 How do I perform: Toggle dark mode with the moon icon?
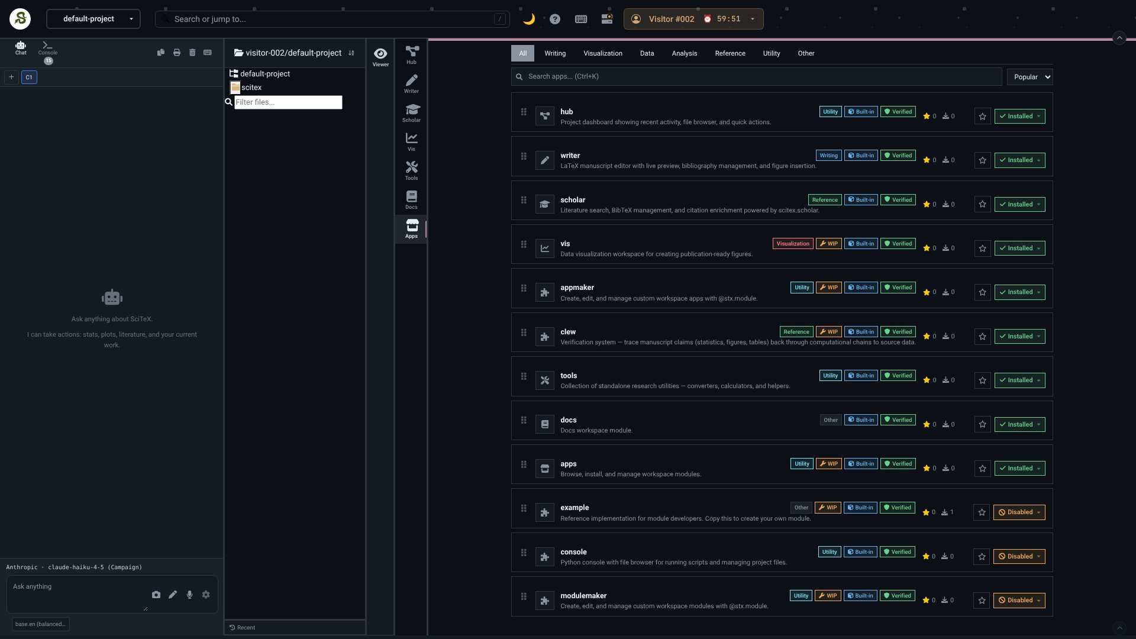[528, 18]
